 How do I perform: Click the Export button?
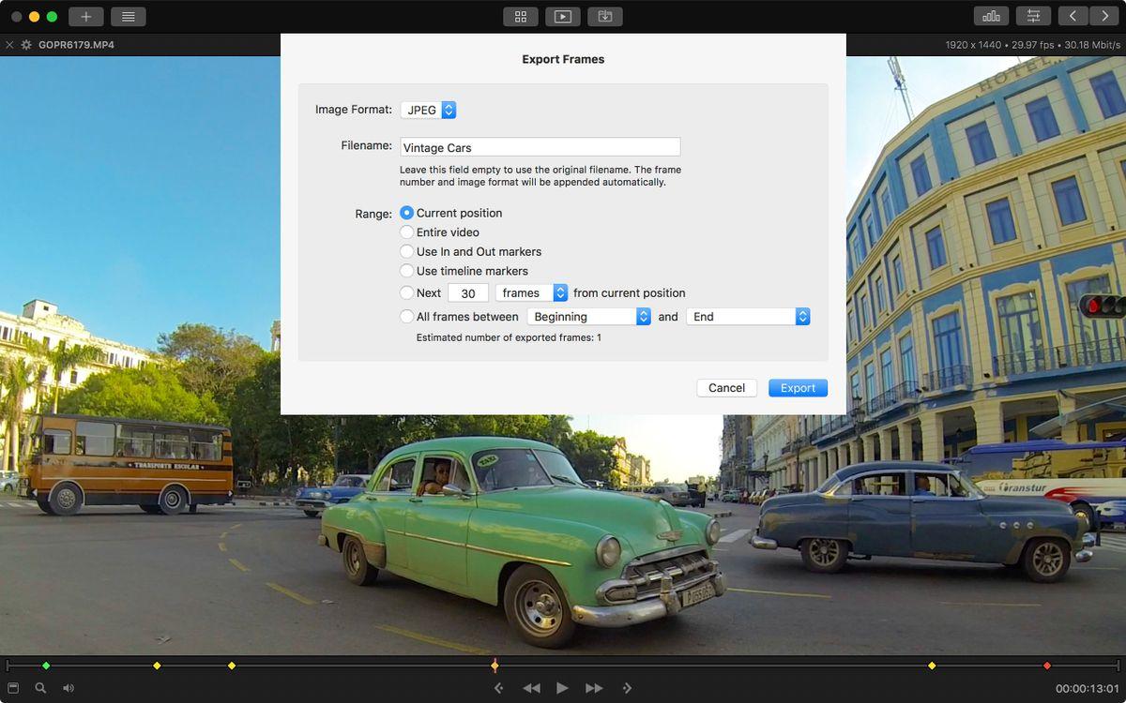click(x=798, y=388)
